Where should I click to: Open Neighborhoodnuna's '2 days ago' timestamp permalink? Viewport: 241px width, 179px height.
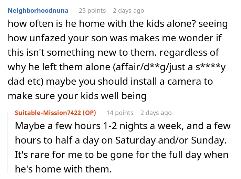(128, 11)
